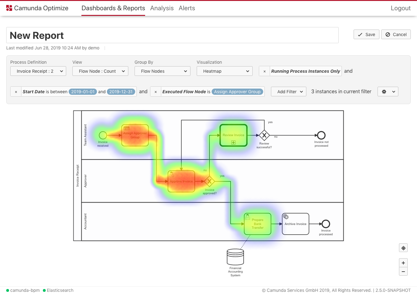
Task: Open the Add Filter dropdown
Action: (x=289, y=92)
